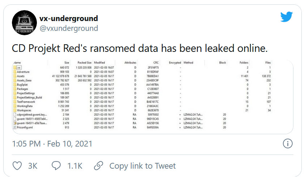The width and height of the screenshot is (305, 181).
Task: Open the vx-underground display name
Action: point(68,18)
